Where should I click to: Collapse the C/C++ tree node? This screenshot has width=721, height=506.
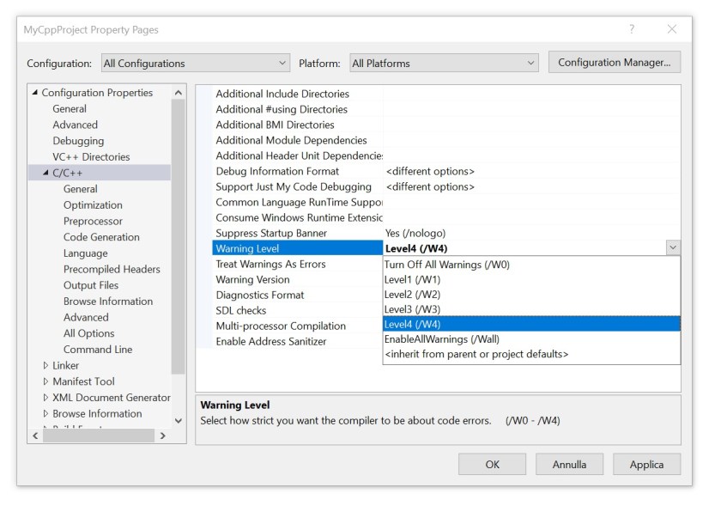coord(45,173)
